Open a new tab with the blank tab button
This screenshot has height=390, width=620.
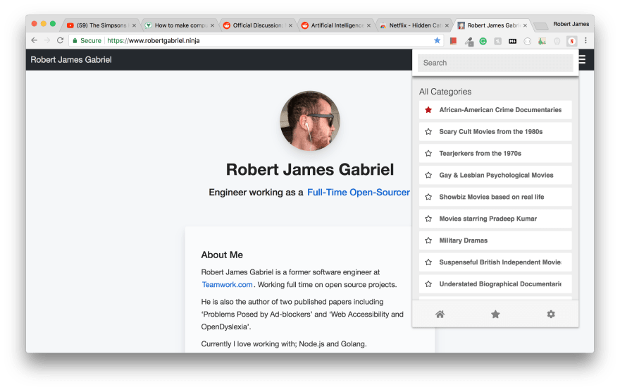[x=540, y=26]
